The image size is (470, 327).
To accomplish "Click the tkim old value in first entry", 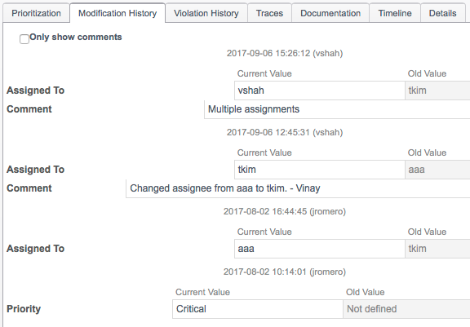I will pyautogui.click(x=437, y=91).
